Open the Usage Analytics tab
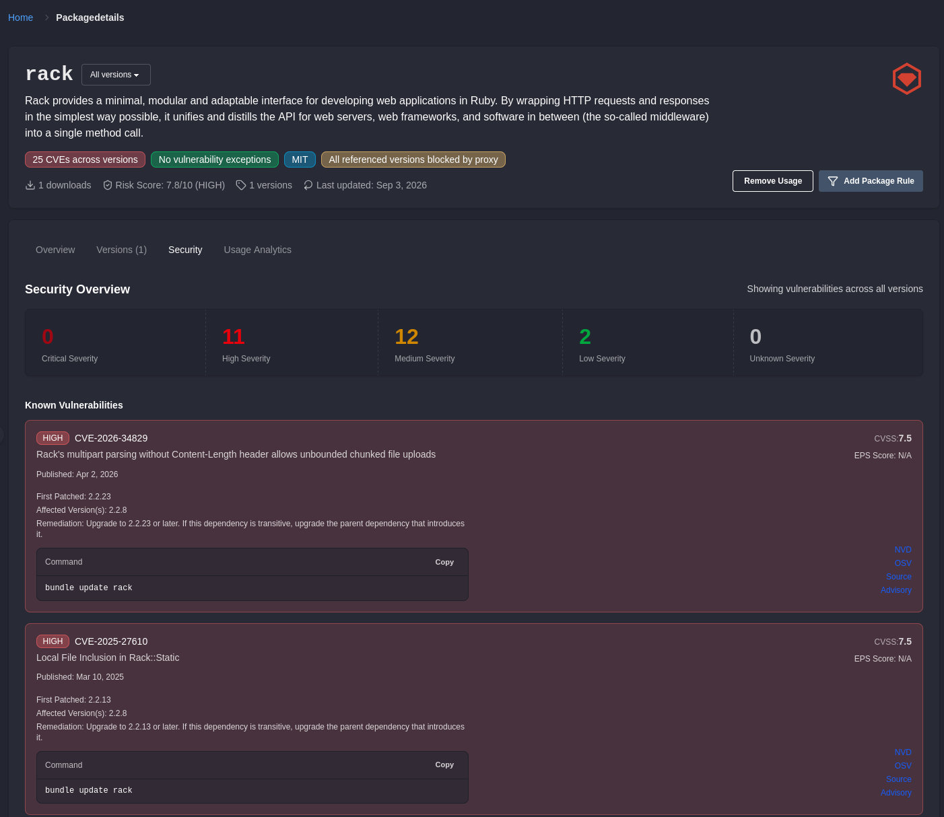Screen dimensions: 944x817 click(257, 250)
